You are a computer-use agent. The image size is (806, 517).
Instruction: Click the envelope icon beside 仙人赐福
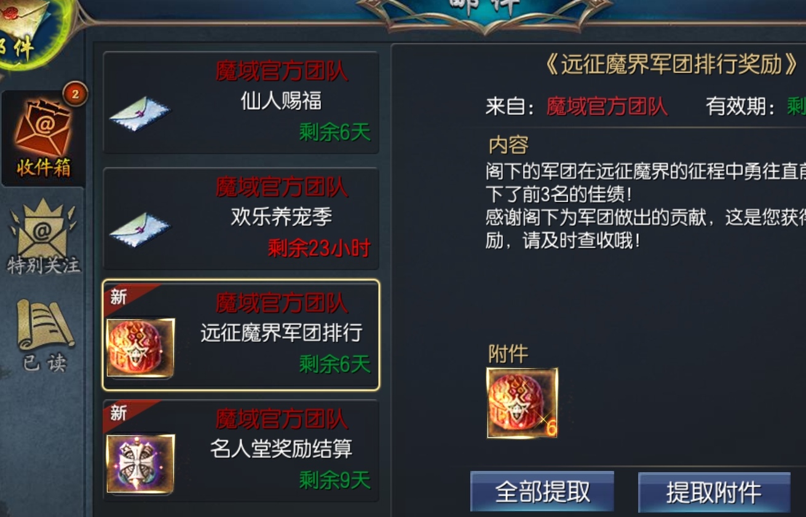click(140, 114)
